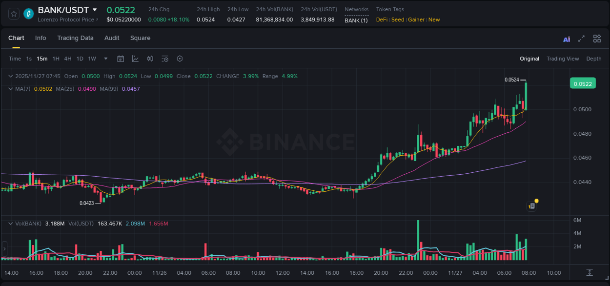Switch timeframe to 1D

pyautogui.click(x=79, y=59)
